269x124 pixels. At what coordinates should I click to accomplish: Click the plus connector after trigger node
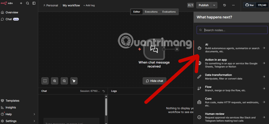pyautogui.click(x=177, y=49)
